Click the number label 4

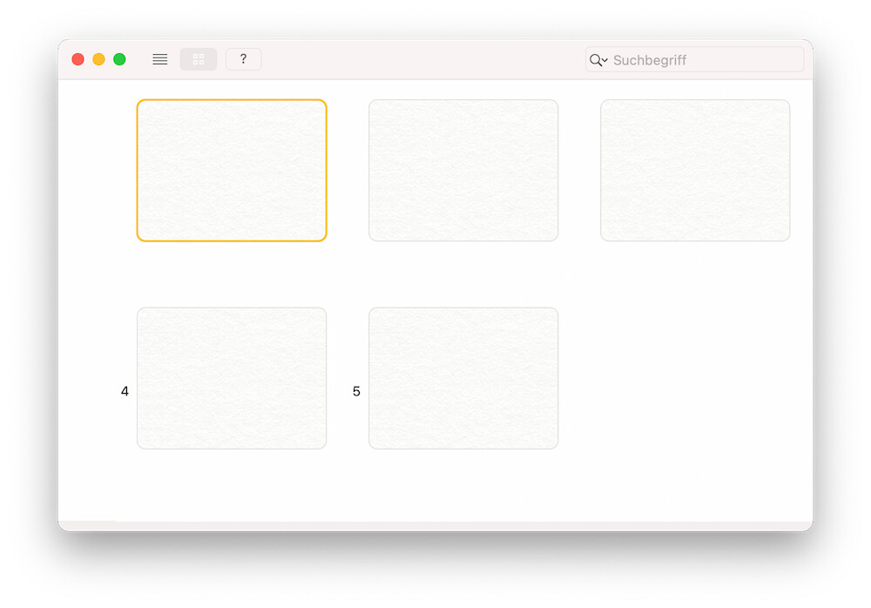pyautogui.click(x=125, y=392)
